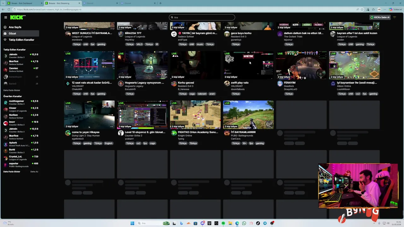Click the first Daha Fazla Göster link
Screen dimensions: 404x227
point(12,90)
